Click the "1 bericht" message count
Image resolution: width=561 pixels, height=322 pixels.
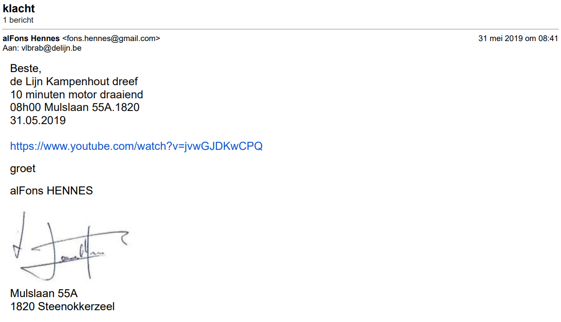pos(18,20)
